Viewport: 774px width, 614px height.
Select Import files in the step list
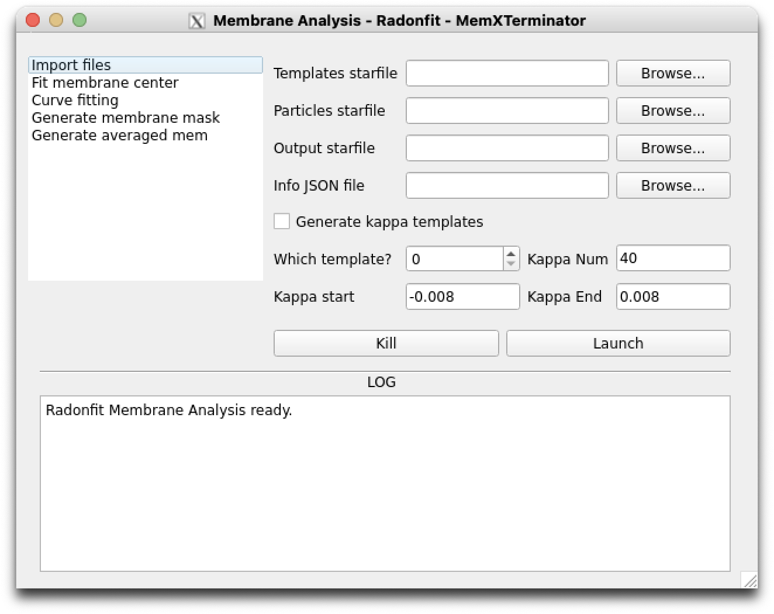[146, 65]
